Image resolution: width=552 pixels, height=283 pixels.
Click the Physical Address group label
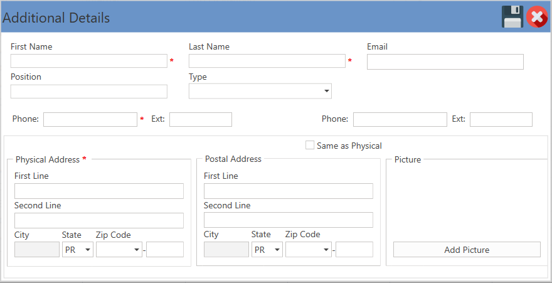(x=48, y=159)
